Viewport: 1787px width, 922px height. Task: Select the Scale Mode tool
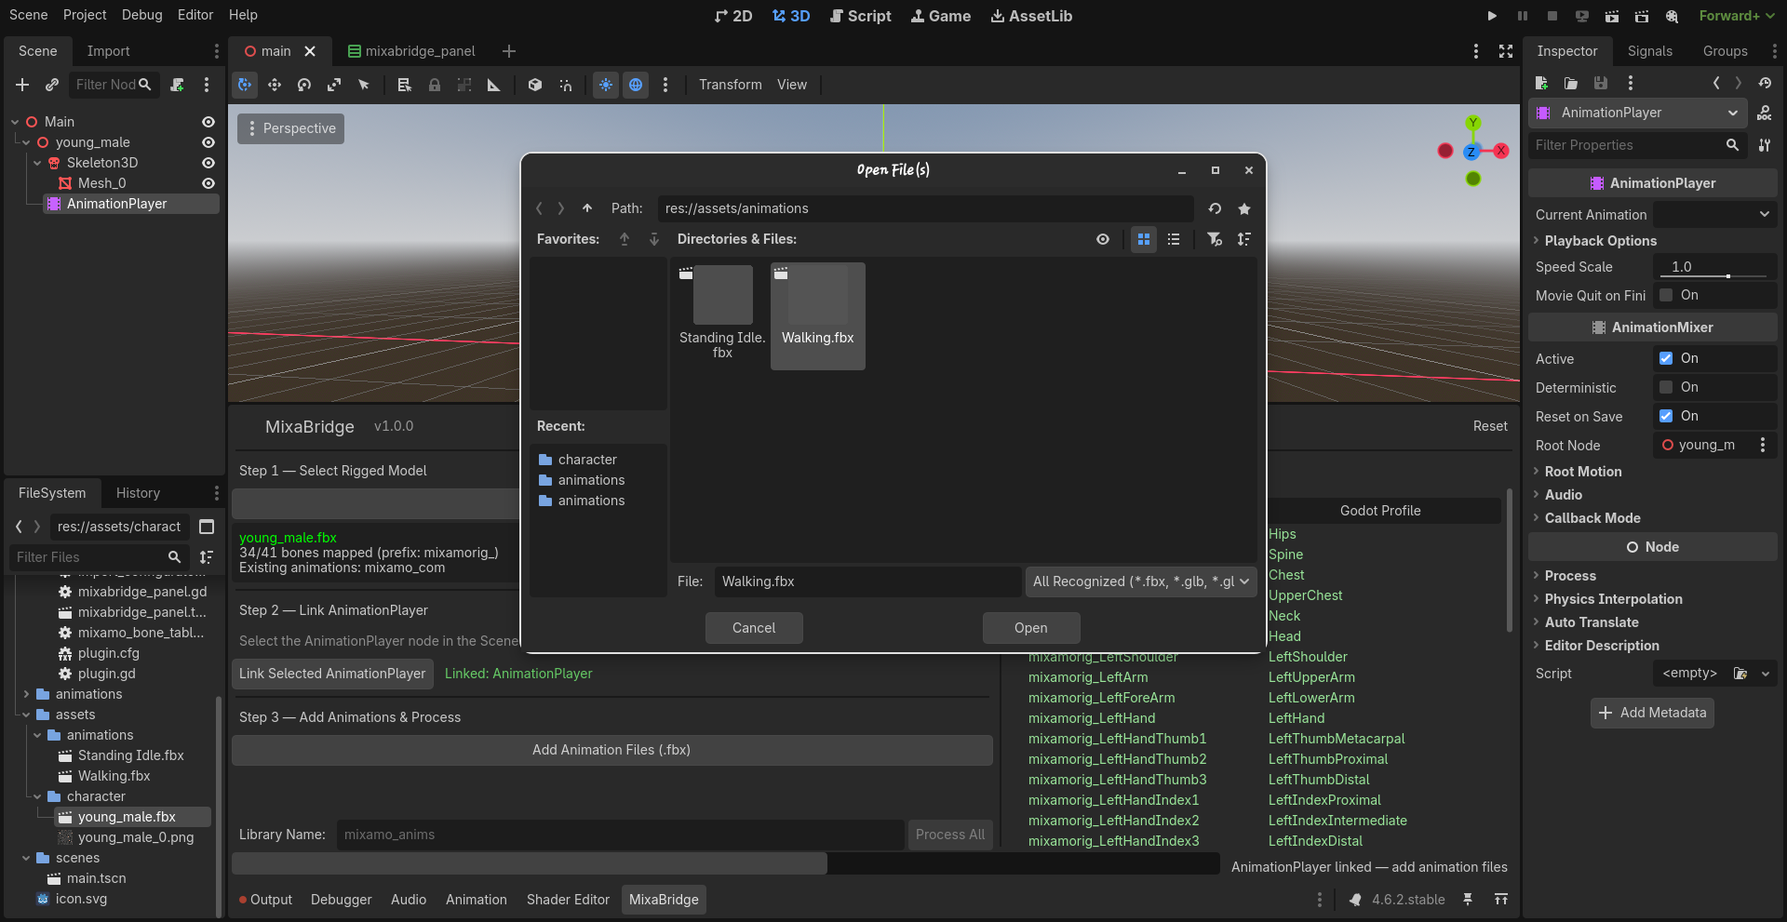pyautogui.click(x=334, y=85)
